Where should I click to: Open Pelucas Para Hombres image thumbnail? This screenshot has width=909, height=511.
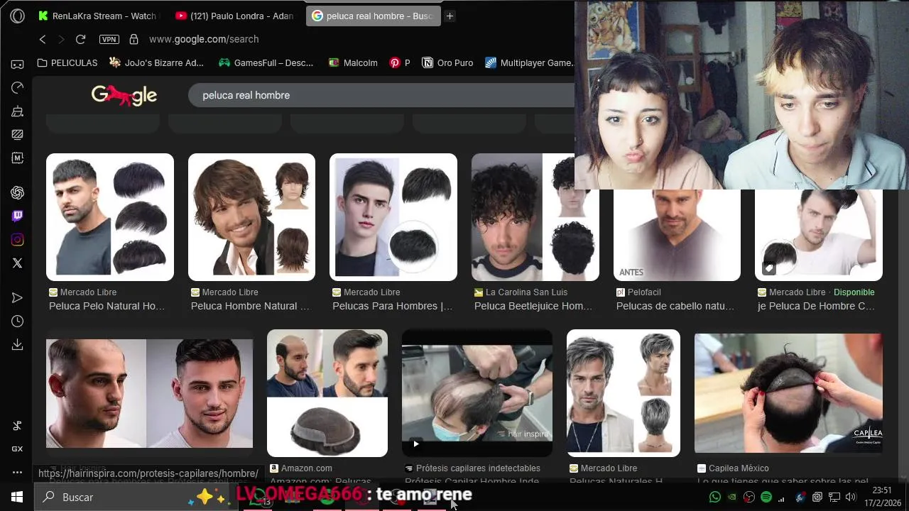[393, 217]
